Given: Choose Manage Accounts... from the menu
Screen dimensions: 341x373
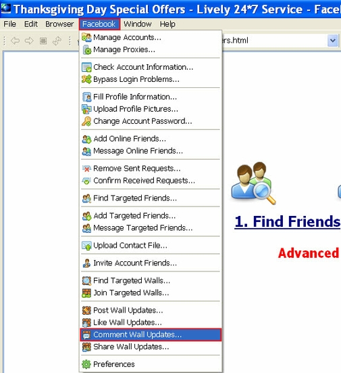Looking at the screenshot, I should click(x=151, y=37).
